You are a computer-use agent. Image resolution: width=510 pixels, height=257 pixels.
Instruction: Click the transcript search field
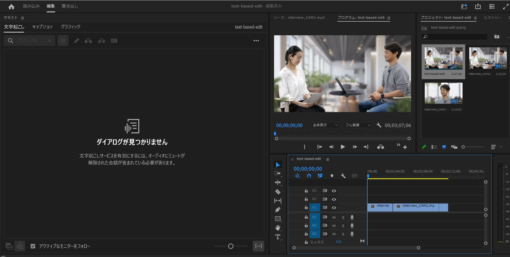point(29,41)
